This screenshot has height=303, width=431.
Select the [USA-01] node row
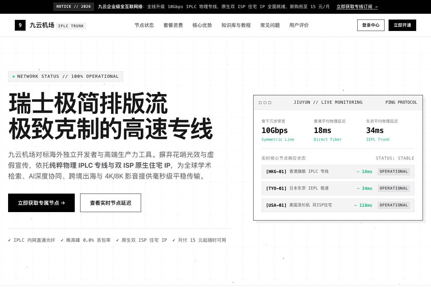click(x=338, y=205)
